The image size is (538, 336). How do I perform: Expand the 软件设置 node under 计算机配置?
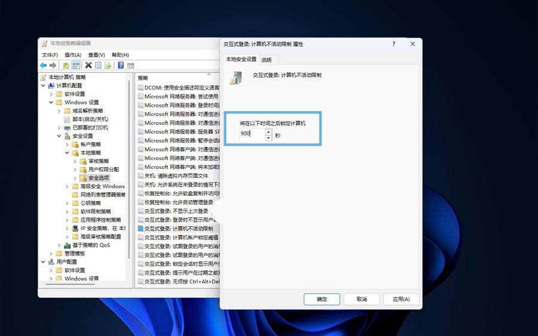tap(51, 94)
